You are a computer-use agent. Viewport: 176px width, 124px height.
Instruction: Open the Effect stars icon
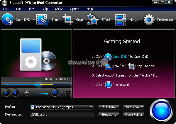93,19
